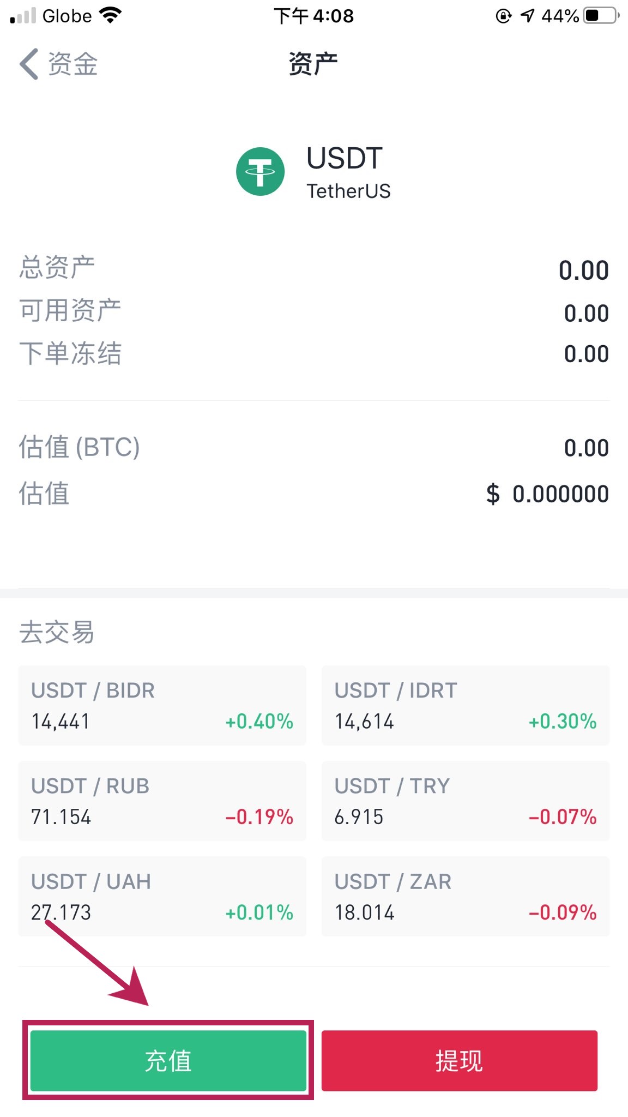Tap the green USDT Tether logo
Screen dimensions: 628x1117
[x=260, y=171]
